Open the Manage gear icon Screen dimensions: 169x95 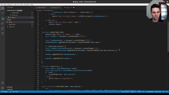point(2,88)
